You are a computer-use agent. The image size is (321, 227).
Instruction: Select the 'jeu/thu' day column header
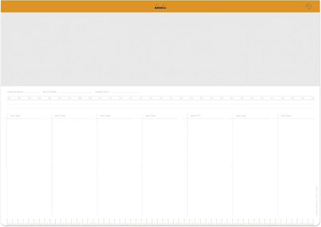150,116
